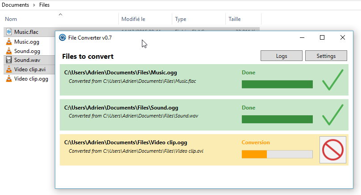Viewport: 361px width, 195px height.
Task: Sort by the Modifié le column header
Action: pyautogui.click(x=133, y=19)
